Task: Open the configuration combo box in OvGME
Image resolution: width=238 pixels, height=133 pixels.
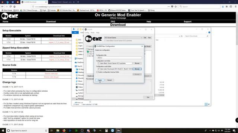Action: coord(123,38)
